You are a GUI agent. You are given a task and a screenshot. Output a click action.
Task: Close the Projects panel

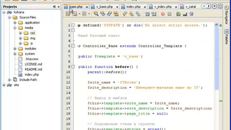[x=58, y=7]
